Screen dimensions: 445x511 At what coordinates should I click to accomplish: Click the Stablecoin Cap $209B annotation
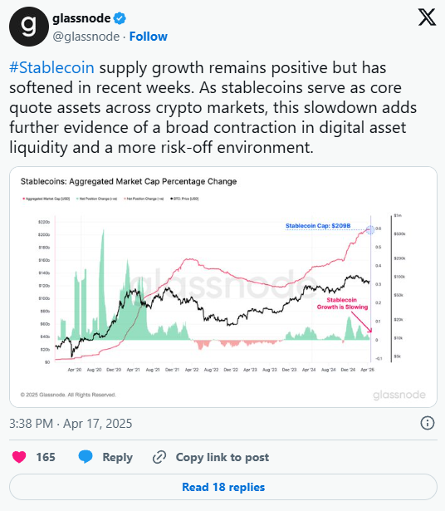(318, 225)
